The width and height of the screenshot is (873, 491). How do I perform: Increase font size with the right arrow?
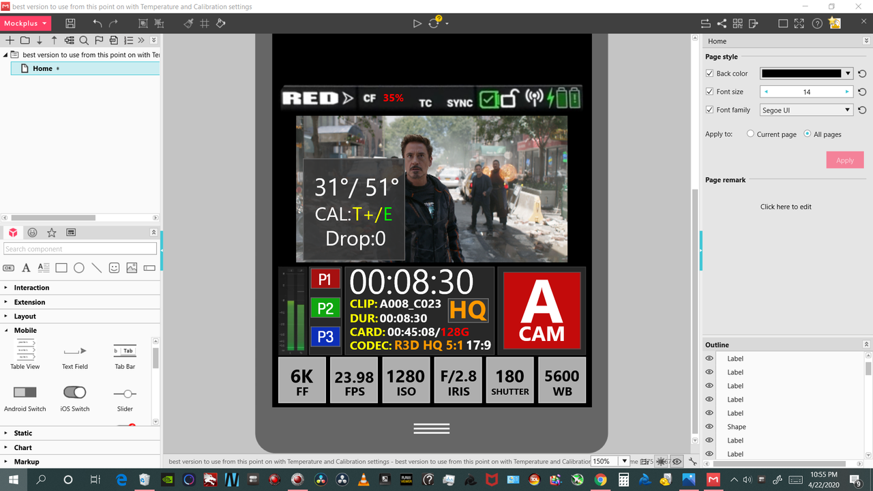847,91
